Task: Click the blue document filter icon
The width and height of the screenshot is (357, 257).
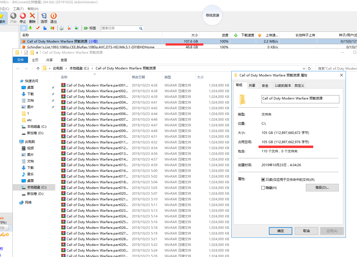Action: coord(45,28)
